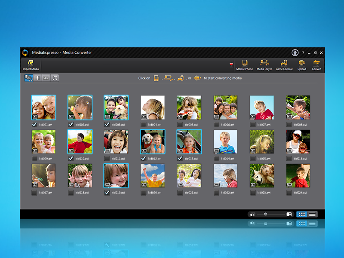Click the kid024.avi file name
The height and width of the screenshot is (258, 344).
click(x=300, y=193)
